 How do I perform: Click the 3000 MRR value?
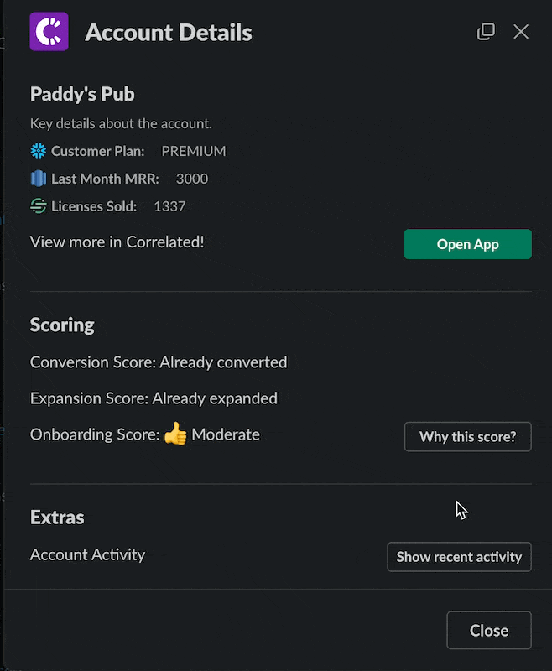[x=192, y=179]
